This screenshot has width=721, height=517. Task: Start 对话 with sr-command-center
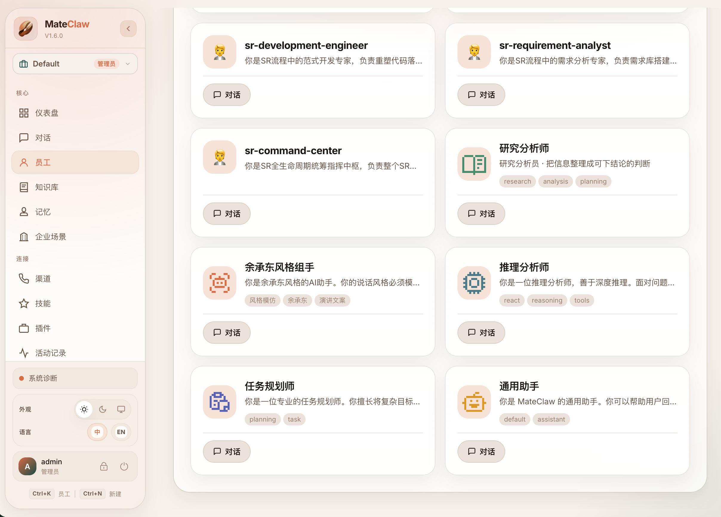pos(227,214)
